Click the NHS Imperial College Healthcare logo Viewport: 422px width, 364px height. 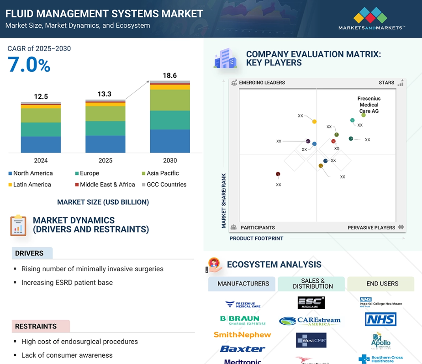tap(381, 302)
